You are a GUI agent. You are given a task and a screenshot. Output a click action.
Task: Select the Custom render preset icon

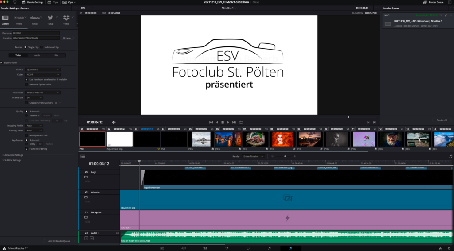pos(5,18)
